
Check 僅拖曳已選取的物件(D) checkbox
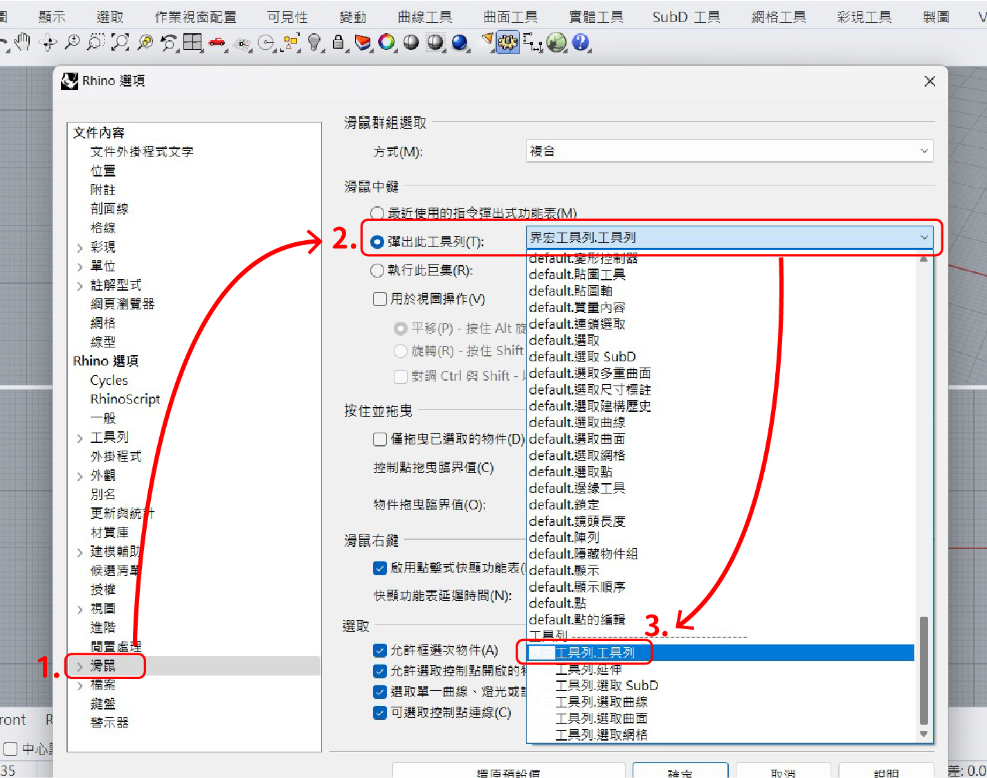[380, 439]
